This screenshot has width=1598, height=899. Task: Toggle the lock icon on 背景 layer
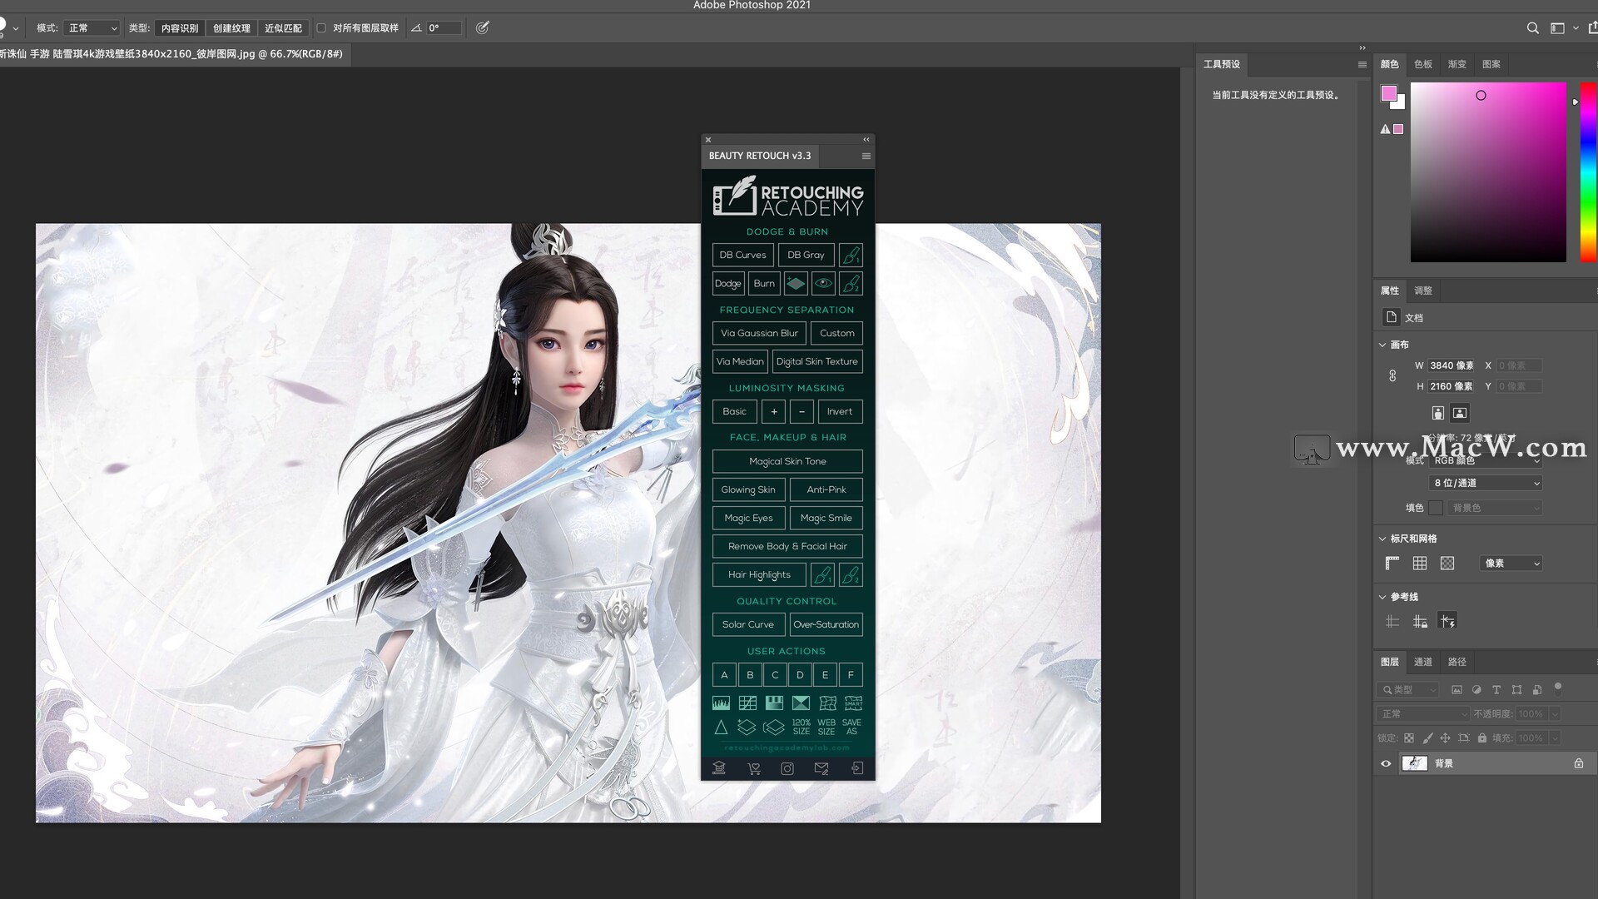(x=1578, y=763)
